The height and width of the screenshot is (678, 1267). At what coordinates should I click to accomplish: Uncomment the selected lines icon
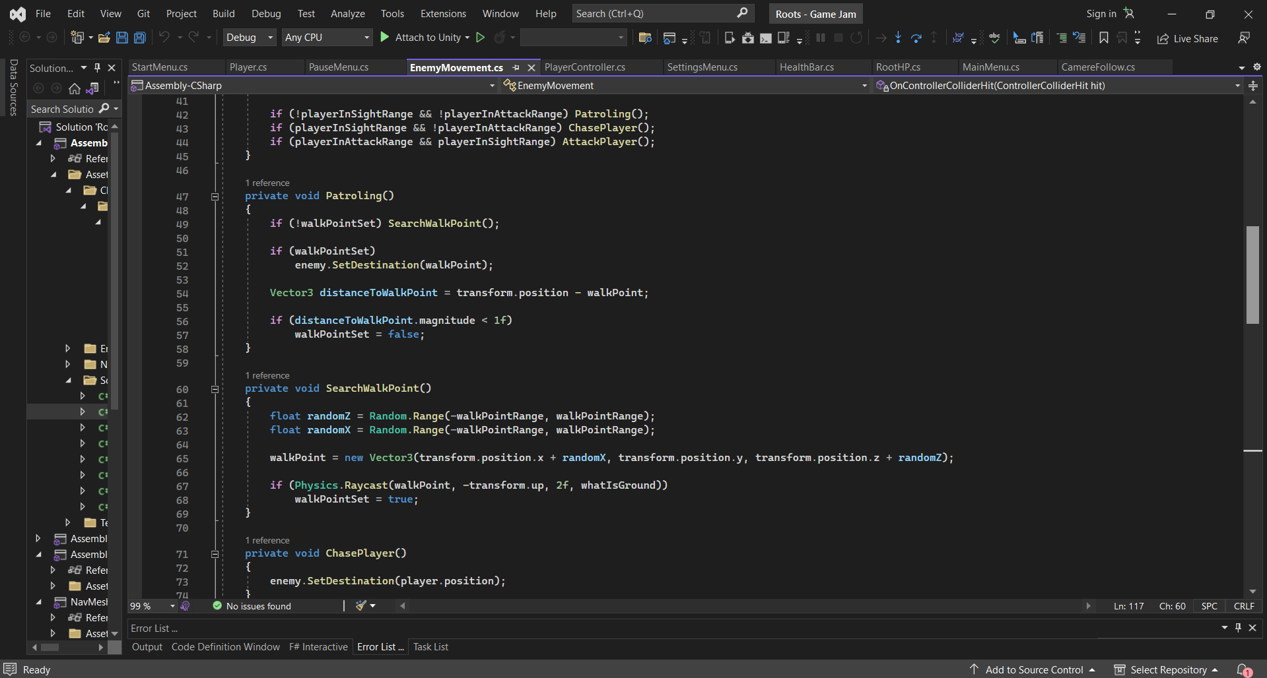pyautogui.click(x=1079, y=38)
